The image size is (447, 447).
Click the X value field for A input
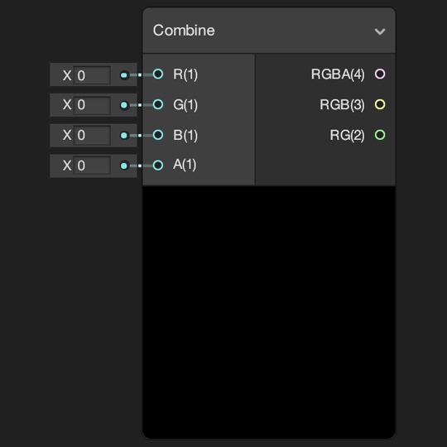92,166
